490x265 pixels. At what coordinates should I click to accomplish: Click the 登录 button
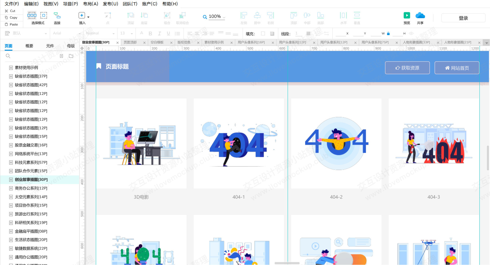[463, 18]
